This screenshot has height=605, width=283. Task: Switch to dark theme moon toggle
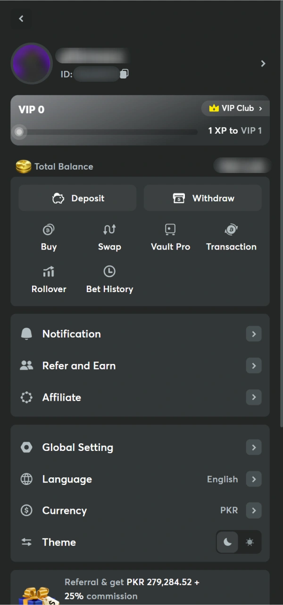point(228,542)
